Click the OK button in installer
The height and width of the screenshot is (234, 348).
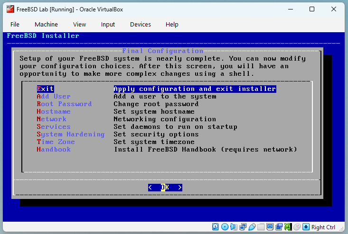165,188
